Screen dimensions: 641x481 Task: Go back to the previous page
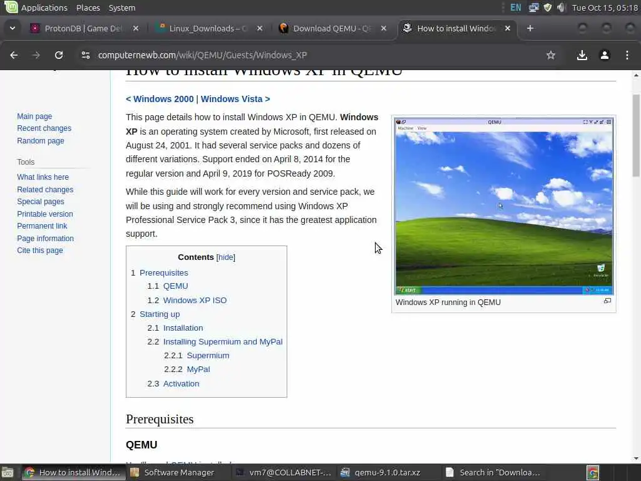14,55
